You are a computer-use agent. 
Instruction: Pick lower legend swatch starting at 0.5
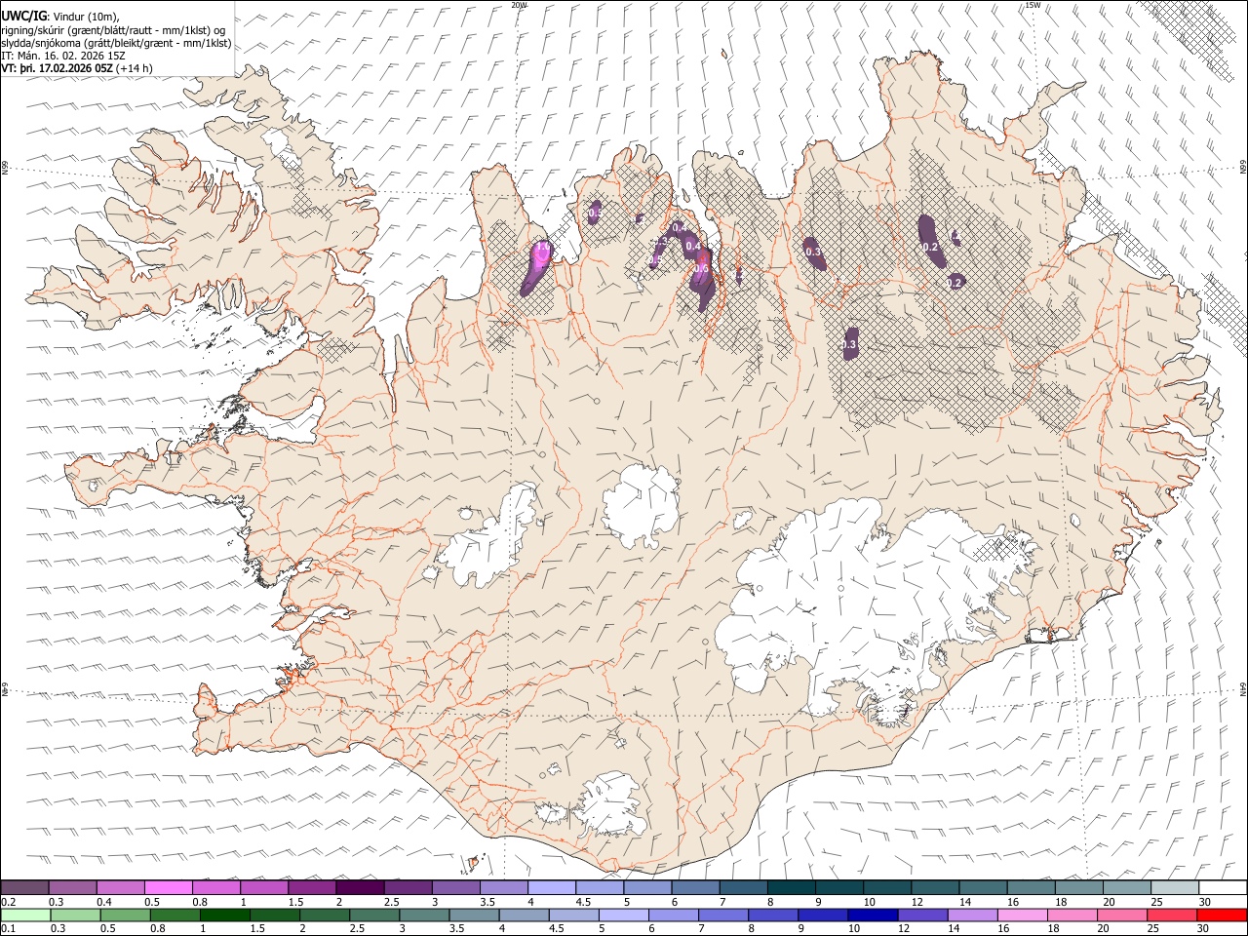click(x=125, y=915)
